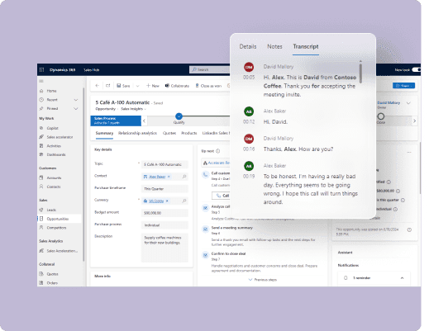Click the Call button in Up next
The height and width of the screenshot is (331, 429).
coord(222,196)
